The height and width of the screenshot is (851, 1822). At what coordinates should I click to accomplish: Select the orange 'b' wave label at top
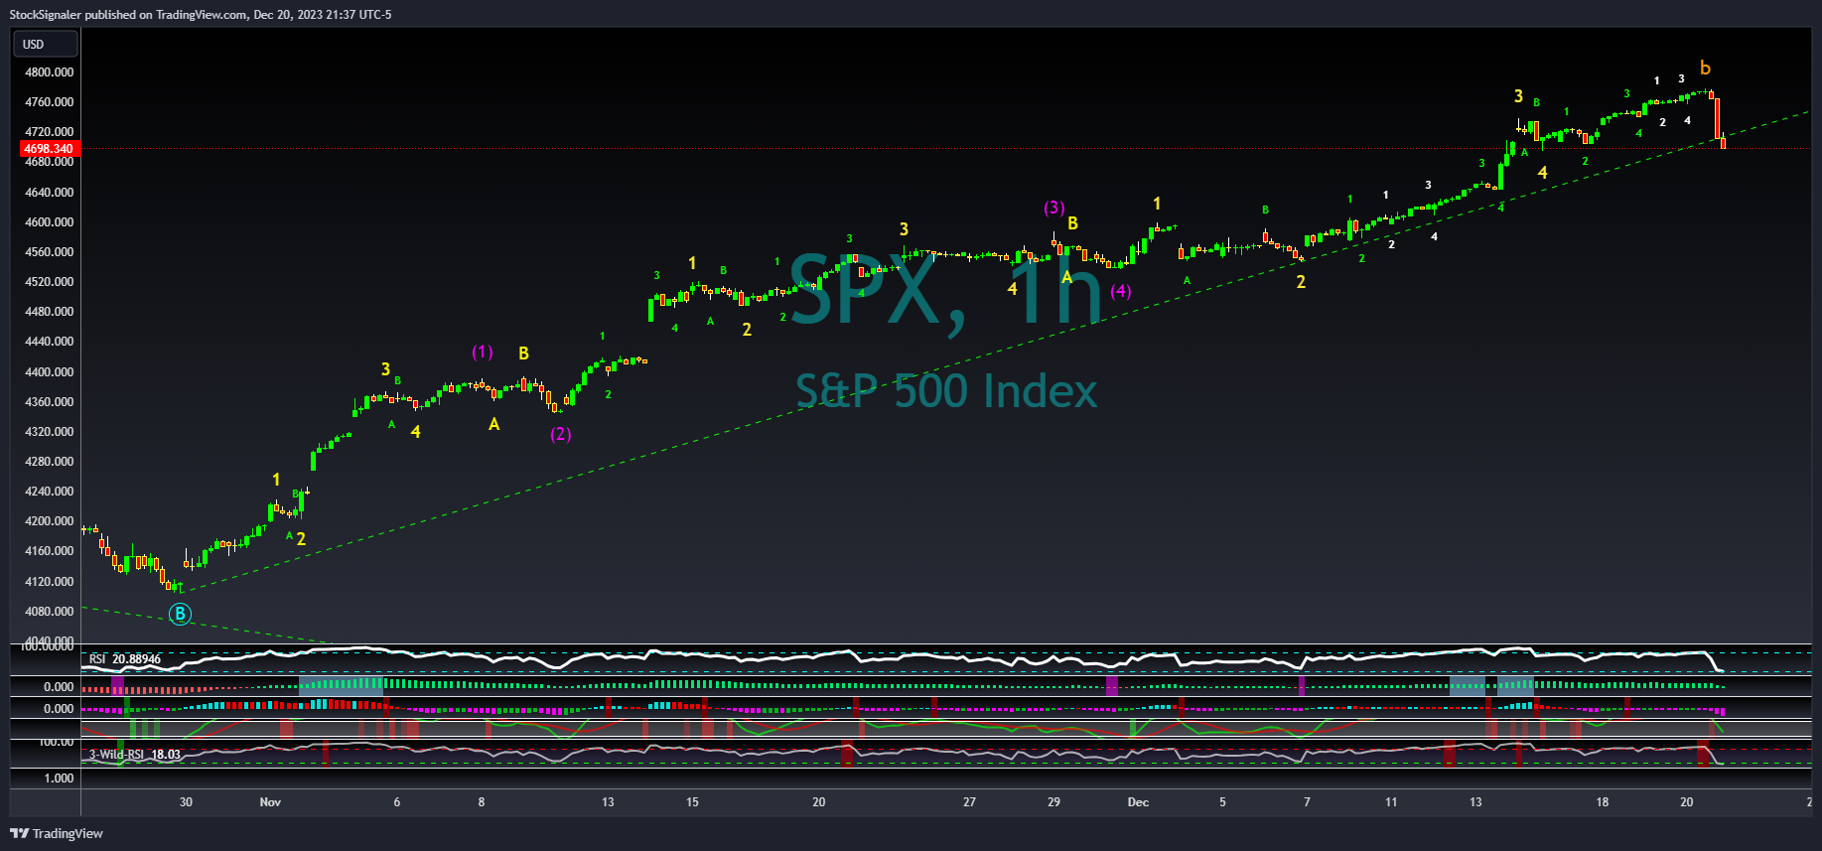pos(1705,68)
